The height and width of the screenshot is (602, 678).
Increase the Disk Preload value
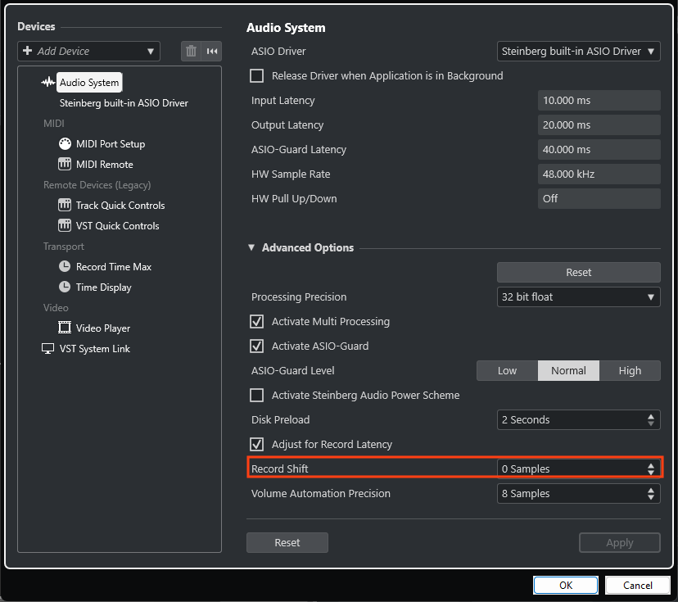(651, 416)
